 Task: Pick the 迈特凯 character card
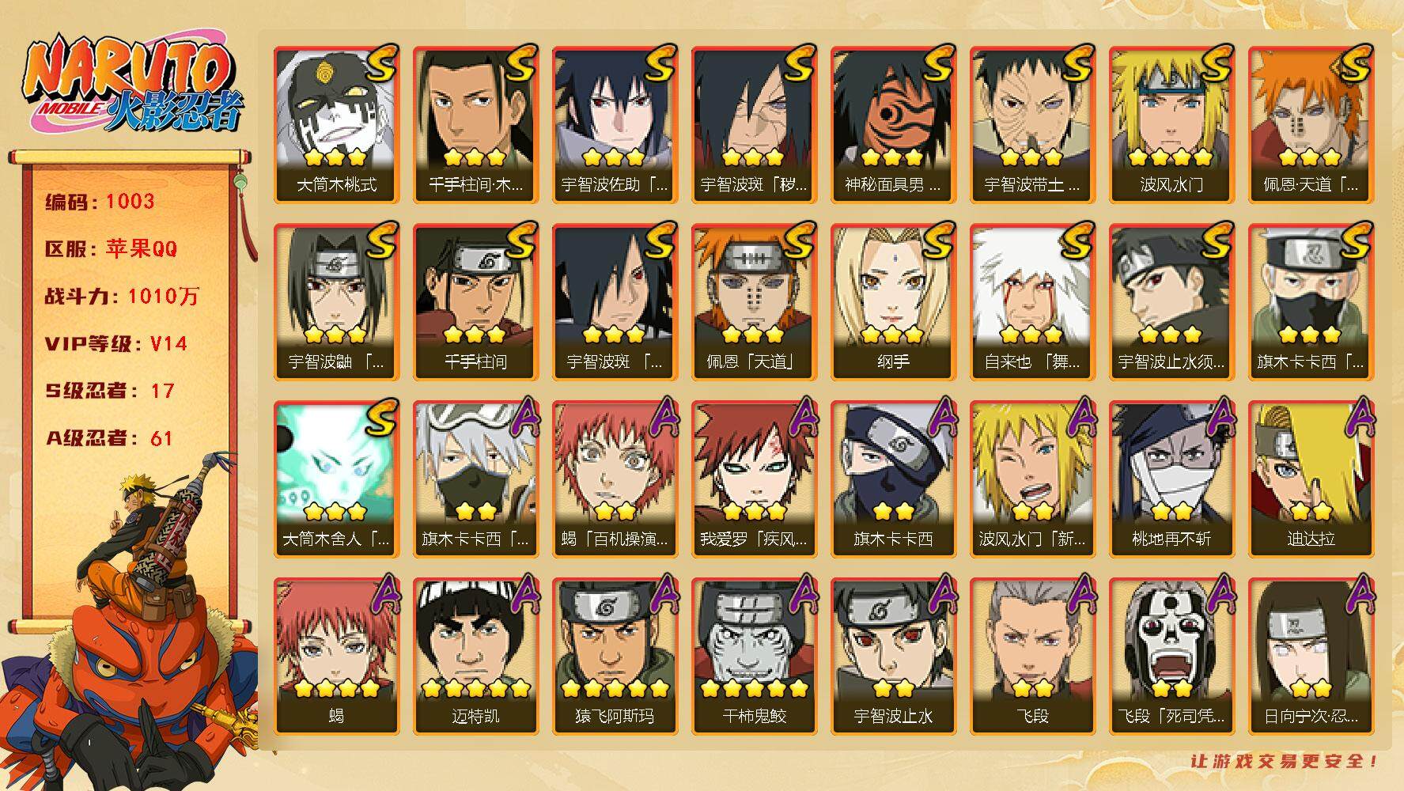(475, 657)
